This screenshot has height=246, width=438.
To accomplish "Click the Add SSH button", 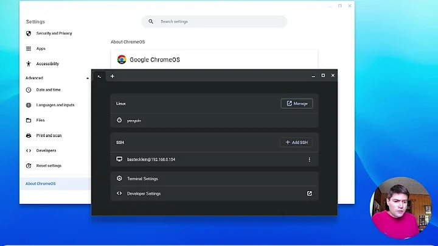I will coord(296,142).
